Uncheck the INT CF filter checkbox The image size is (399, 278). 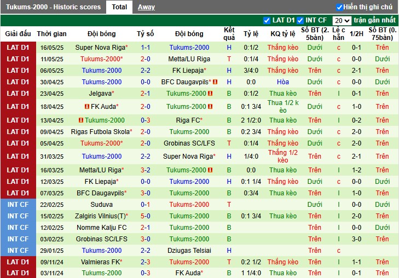point(300,20)
